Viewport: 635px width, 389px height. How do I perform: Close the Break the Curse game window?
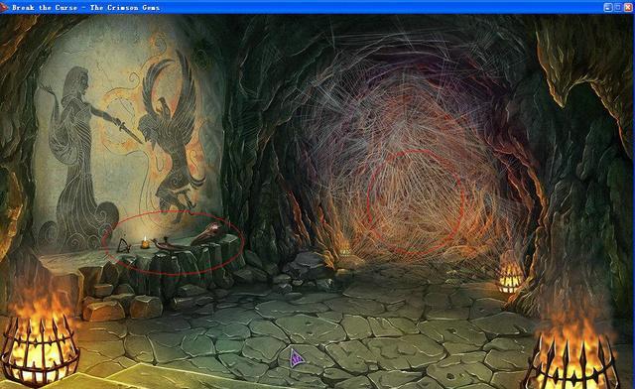tap(628, 7)
